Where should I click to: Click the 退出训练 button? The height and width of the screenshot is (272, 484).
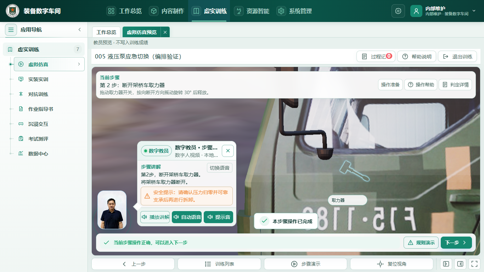457,57
